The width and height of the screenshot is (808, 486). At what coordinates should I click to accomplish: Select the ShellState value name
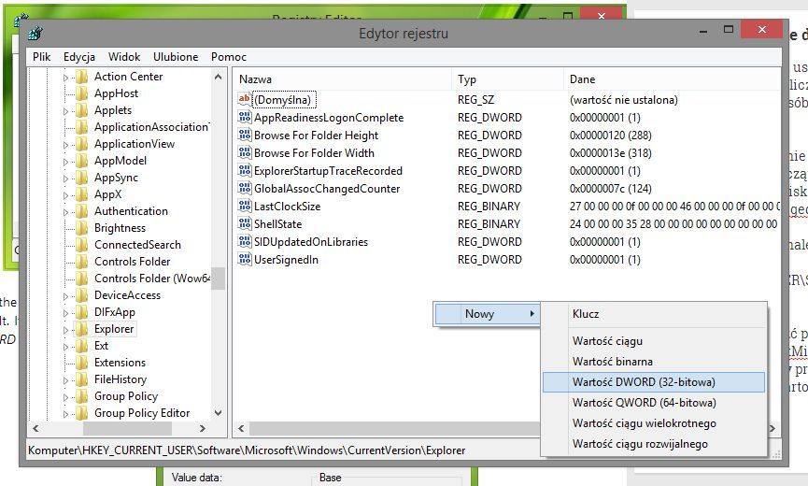tap(277, 223)
